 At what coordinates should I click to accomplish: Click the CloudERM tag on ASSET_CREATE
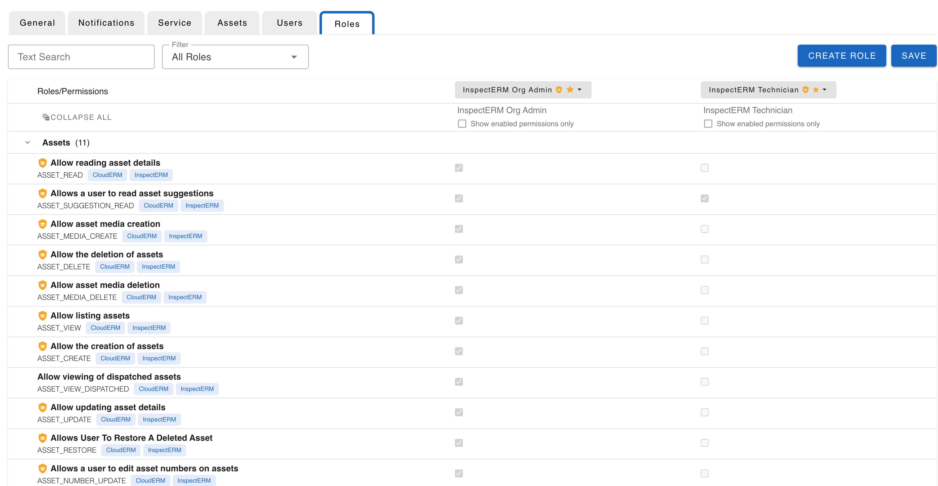point(116,359)
